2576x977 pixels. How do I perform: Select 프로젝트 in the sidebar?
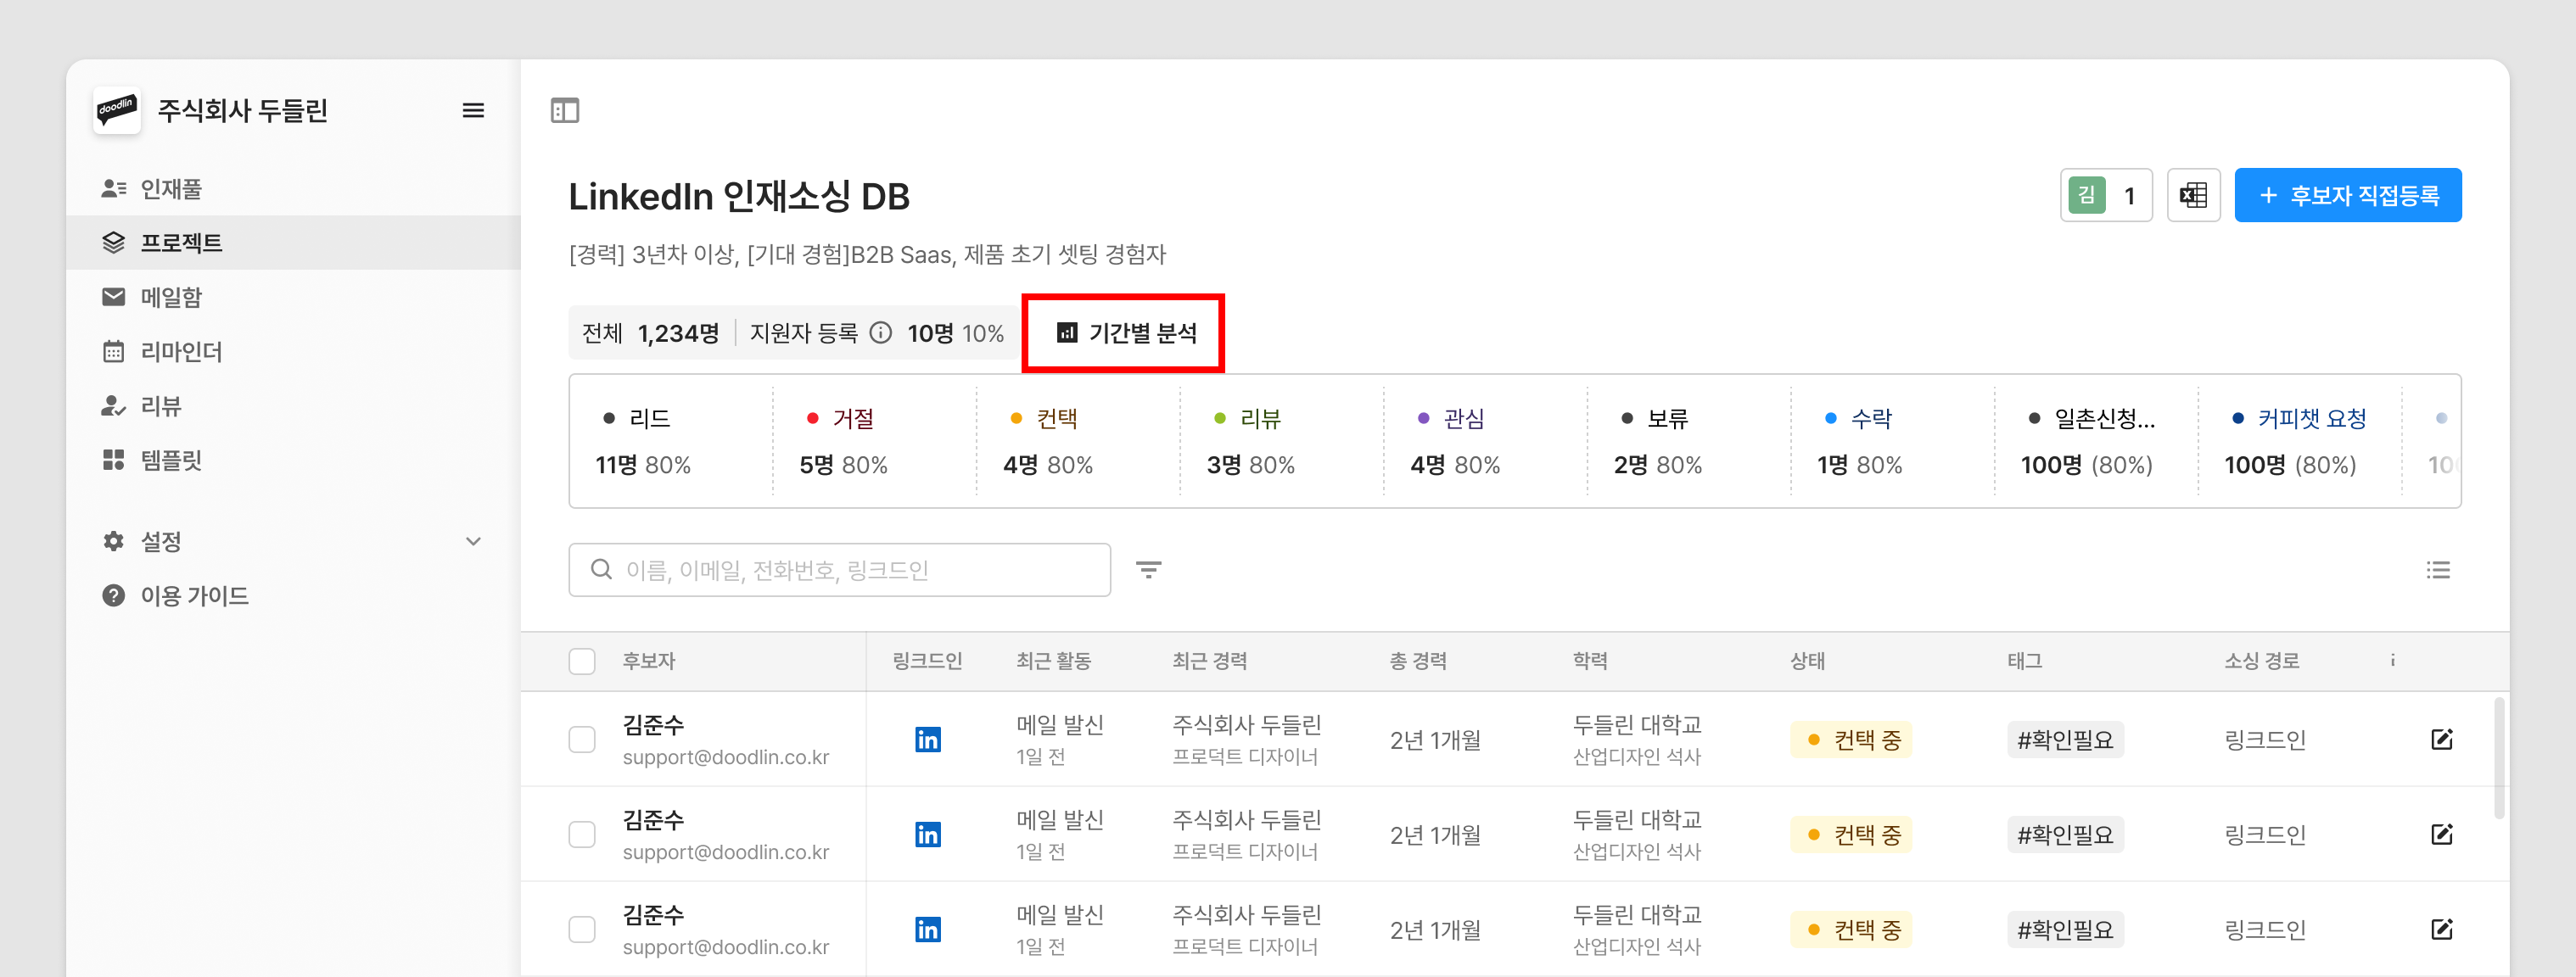294,242
